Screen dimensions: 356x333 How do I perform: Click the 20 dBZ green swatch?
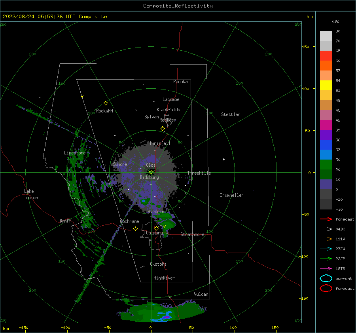pos(326,174)
